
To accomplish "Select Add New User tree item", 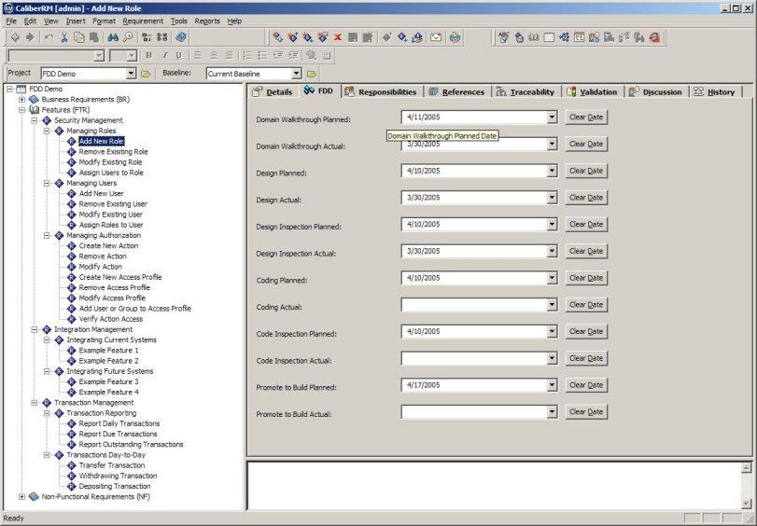I will click(102, 193).
